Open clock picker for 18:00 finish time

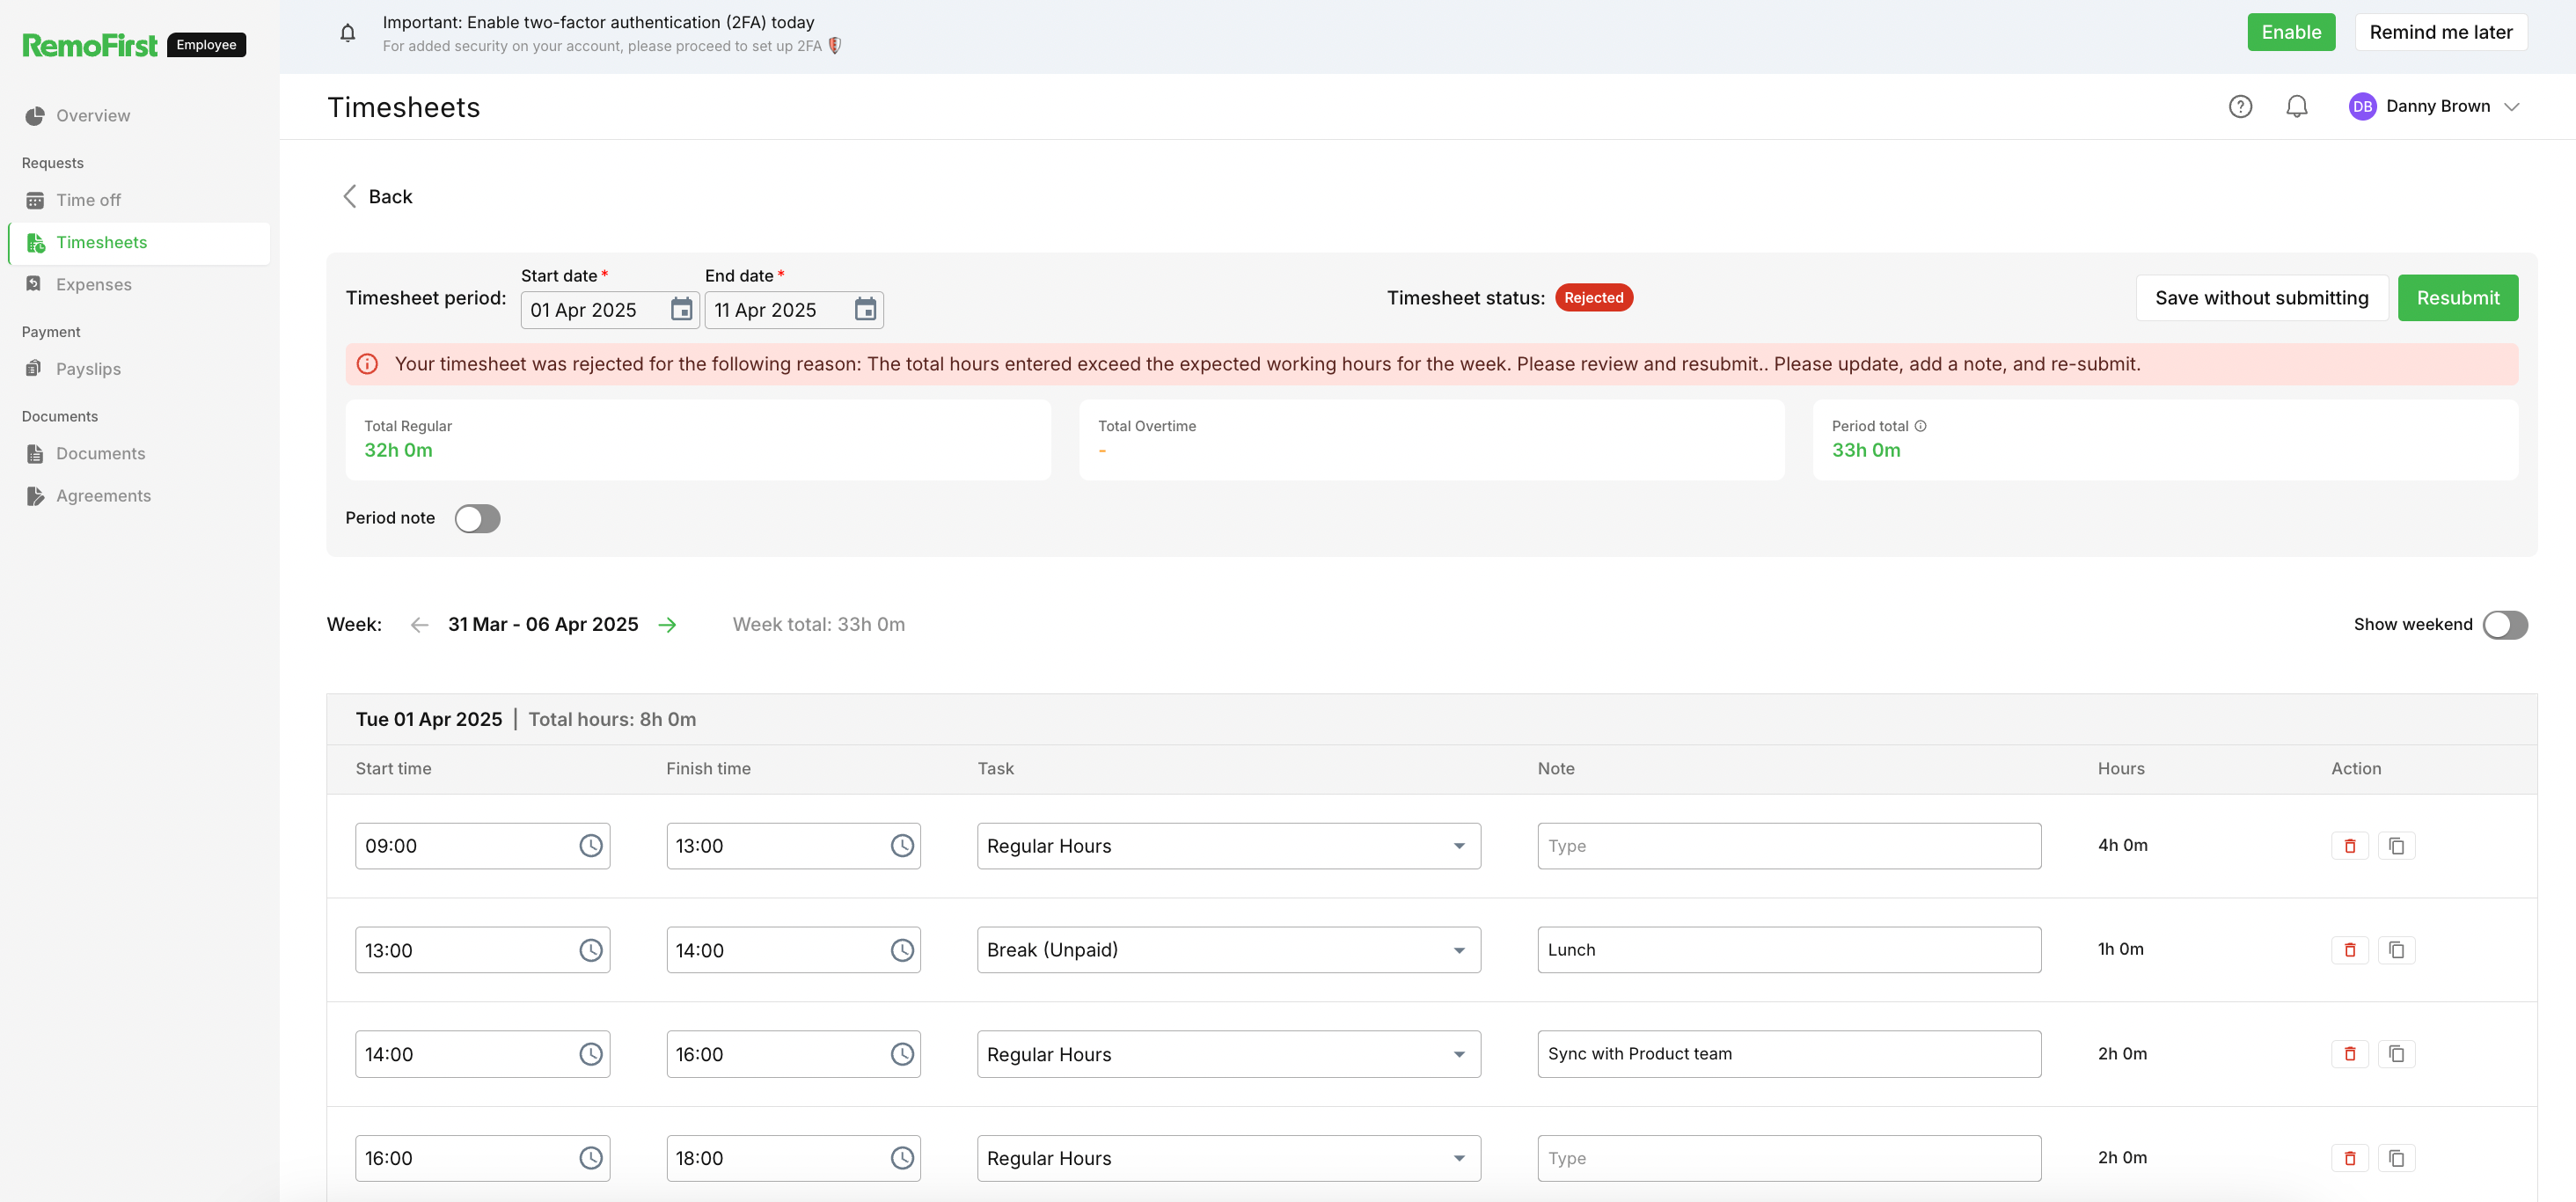902,1158
